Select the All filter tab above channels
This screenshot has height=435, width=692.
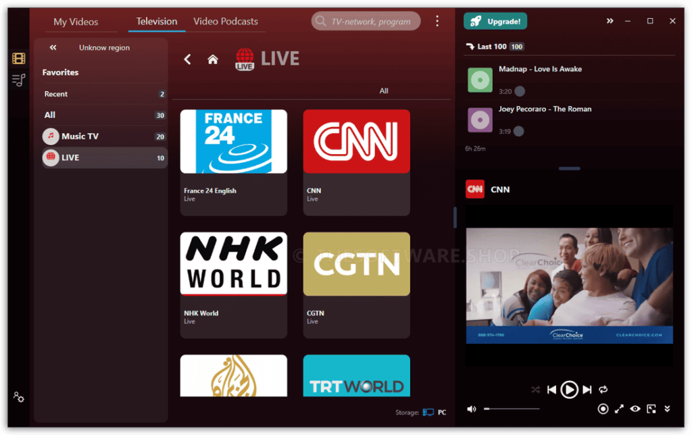pos(384,91)
